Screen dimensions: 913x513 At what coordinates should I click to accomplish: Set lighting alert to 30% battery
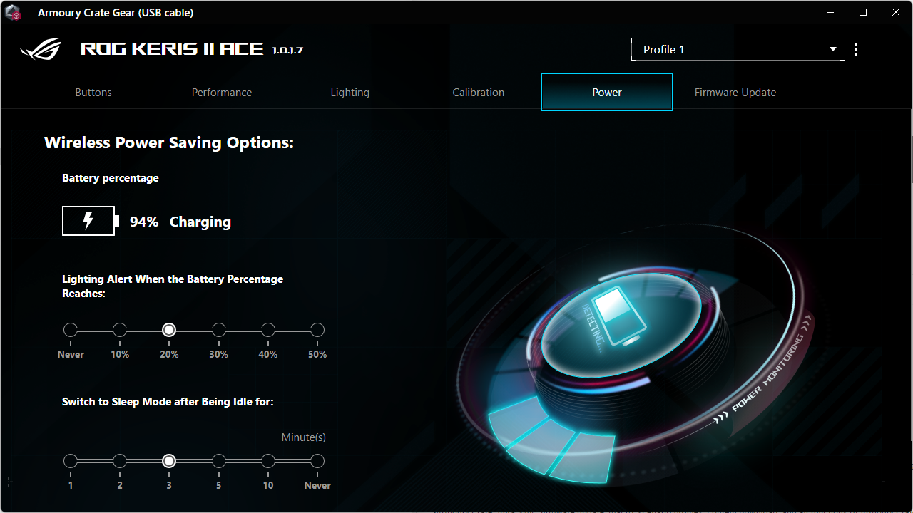(219, 330)
